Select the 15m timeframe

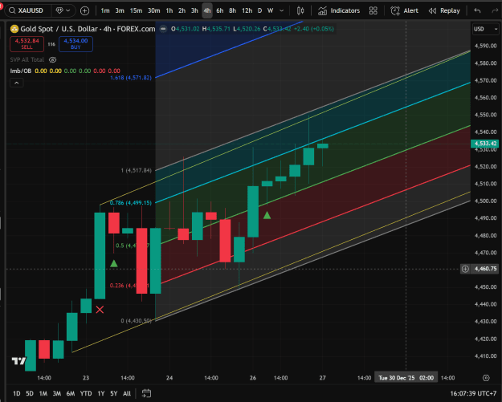(136, 10)
